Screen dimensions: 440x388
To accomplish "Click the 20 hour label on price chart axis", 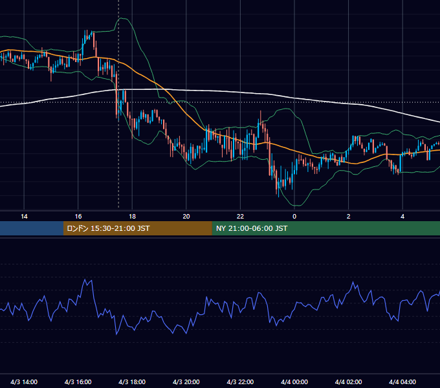I will pos(186,217).
